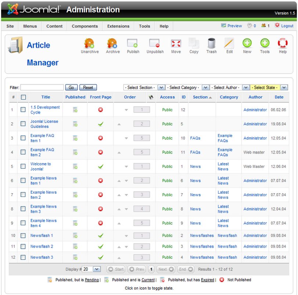Tick the Newsflash 3 checkbox
This screenshot has height=295, width=298.
click(23, 257)
